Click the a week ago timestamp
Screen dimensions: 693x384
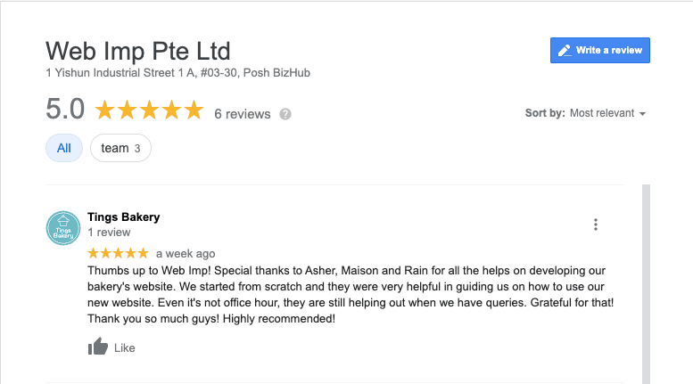coord(186,254)
